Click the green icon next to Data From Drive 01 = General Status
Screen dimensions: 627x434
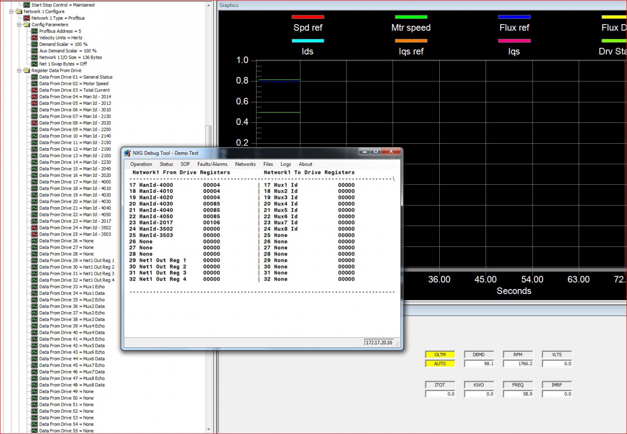tap(34, 77)
